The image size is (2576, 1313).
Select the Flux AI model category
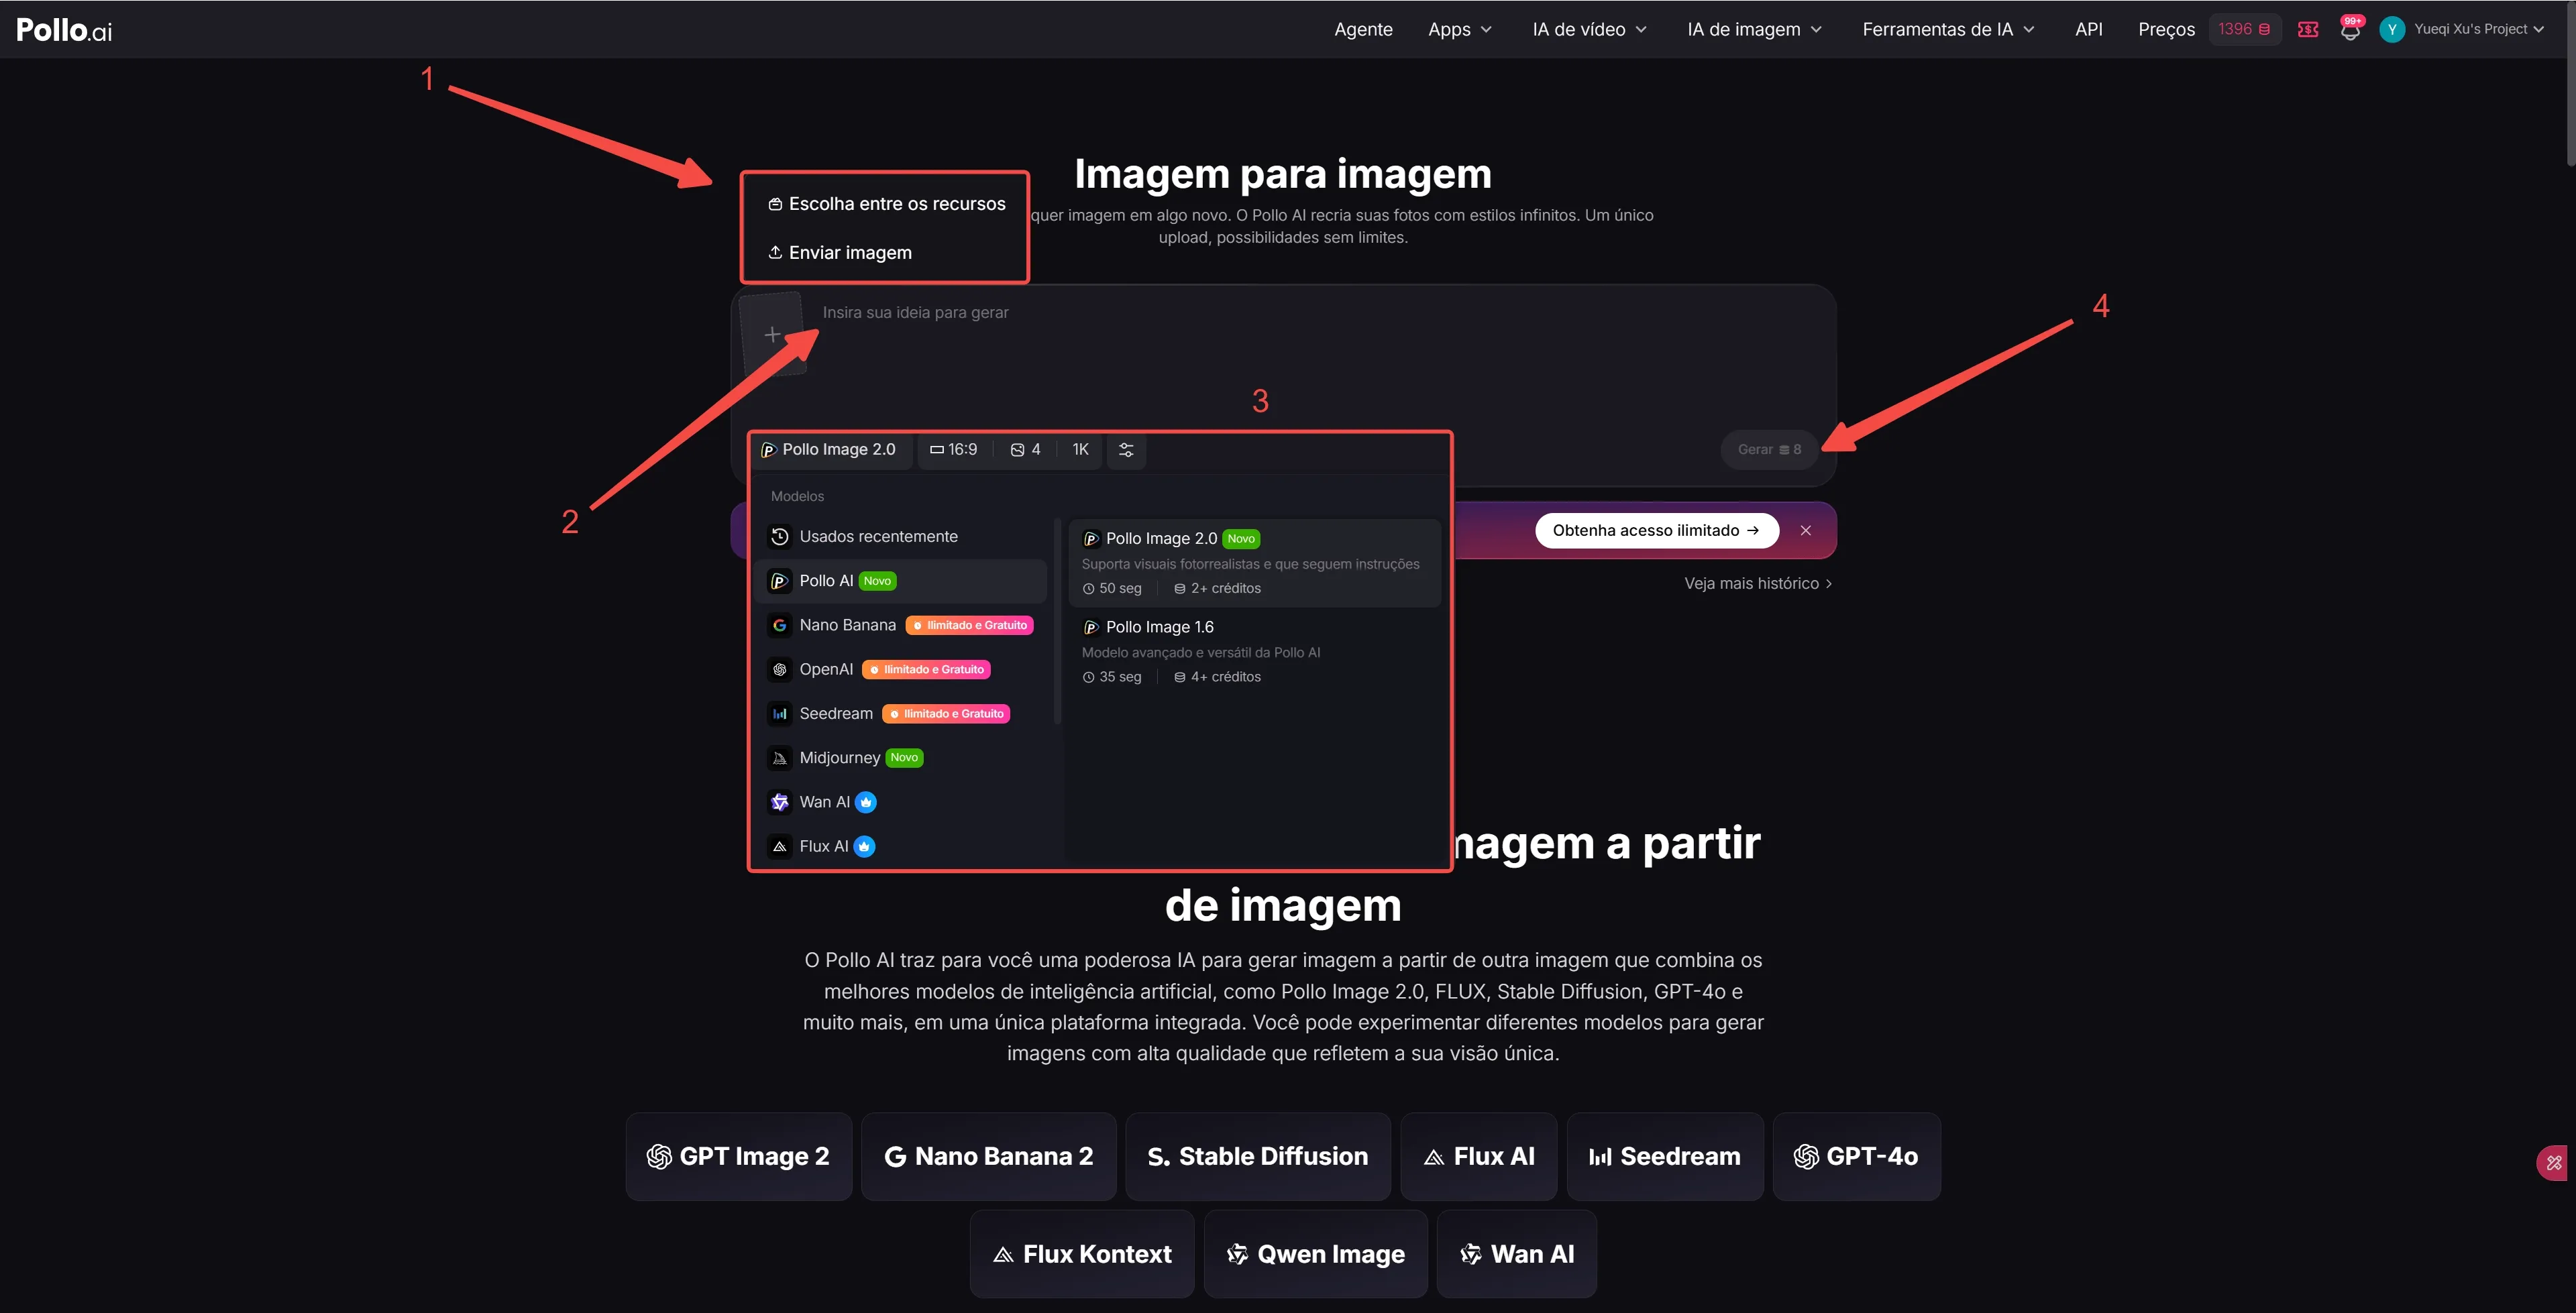point(903,846)
